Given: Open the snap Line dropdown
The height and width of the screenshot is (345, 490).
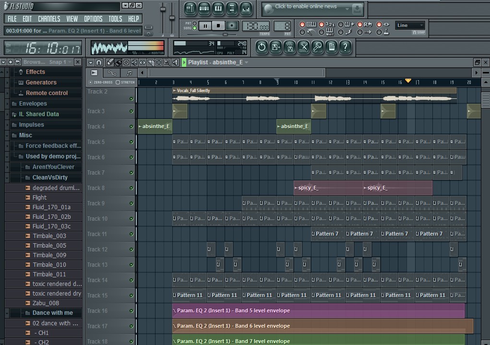Looking at the screenshot, I should [x=410, y=25].
